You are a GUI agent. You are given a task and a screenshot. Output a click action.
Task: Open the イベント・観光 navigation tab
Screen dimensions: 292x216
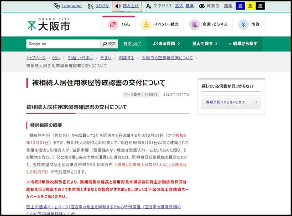[x=159, y=24]
